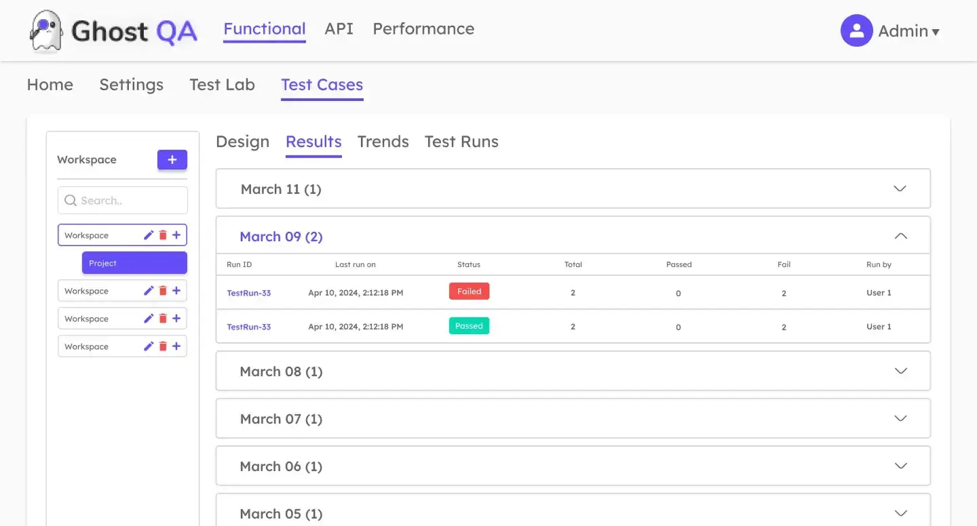
Task: Click edit pencil icon on last Workspace
Action: point(149,346)
